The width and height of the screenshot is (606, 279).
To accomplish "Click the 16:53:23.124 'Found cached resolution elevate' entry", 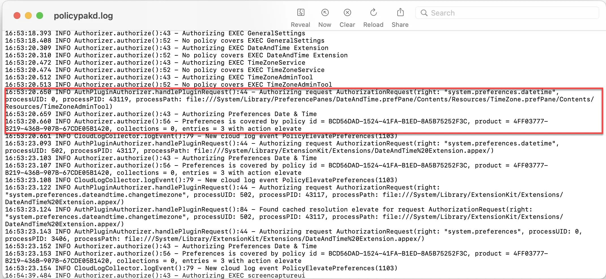I will [268, 210].
